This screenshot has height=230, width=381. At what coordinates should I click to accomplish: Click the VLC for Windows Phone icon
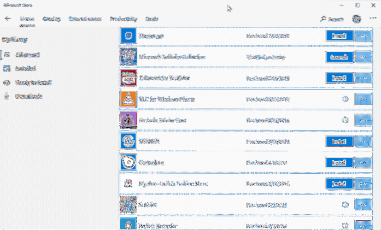click(x=128, y=99)
